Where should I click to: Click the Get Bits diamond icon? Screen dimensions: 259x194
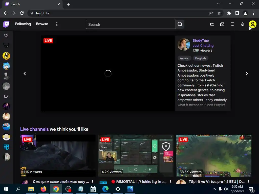point(243,25)
